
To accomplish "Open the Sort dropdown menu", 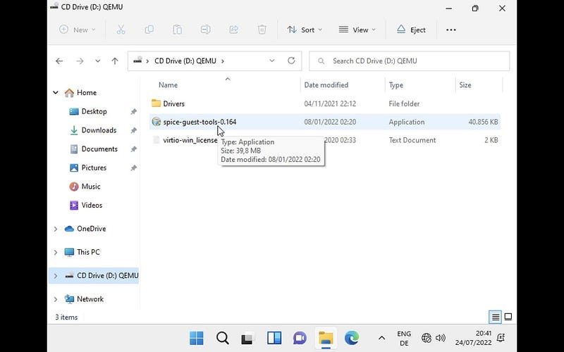I will pyautogui.click(x=305, y=30).
